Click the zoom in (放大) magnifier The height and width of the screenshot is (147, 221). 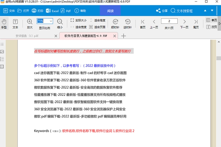tap(30, 23)
